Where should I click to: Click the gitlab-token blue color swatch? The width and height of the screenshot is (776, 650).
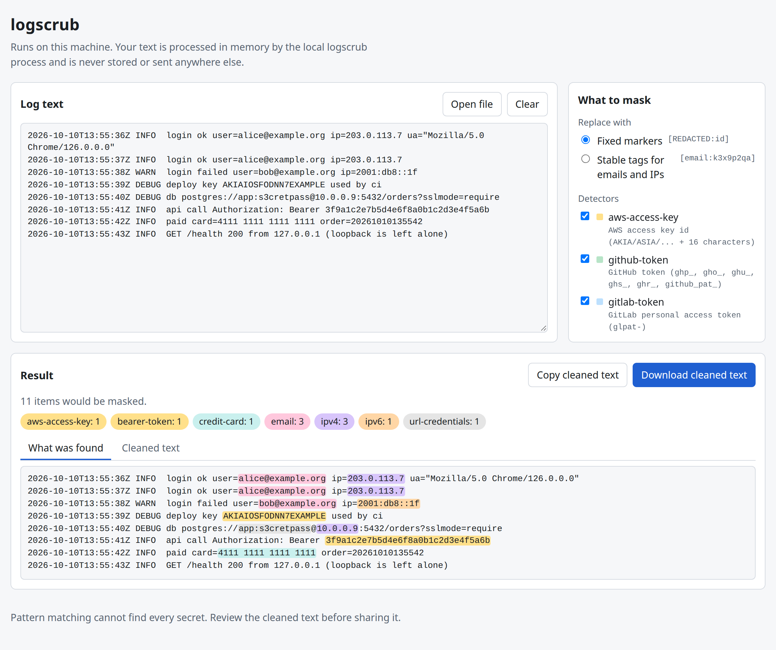pos(599,302)
